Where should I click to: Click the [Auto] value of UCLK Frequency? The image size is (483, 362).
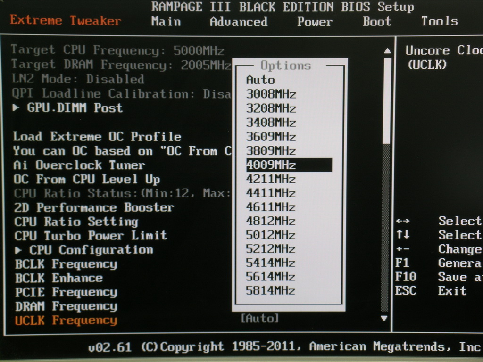point(260,318)
